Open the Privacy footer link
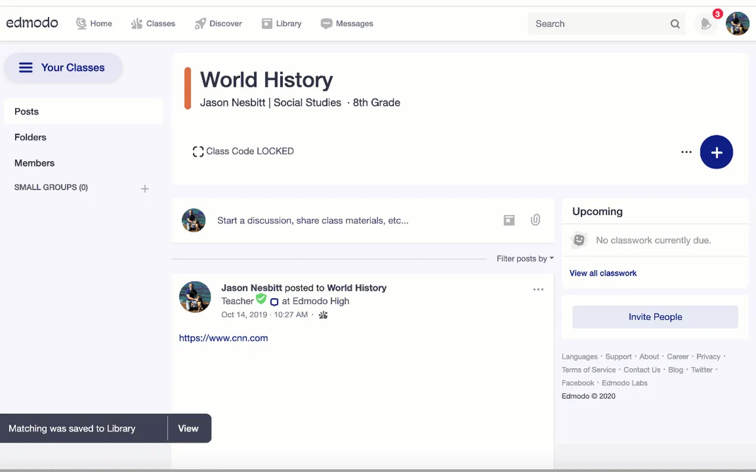The height and width of the screenshot is (472, 756). tap(708, 357)
